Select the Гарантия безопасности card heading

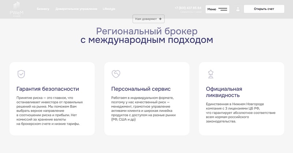pyautogui.click(x=48, y=89)
